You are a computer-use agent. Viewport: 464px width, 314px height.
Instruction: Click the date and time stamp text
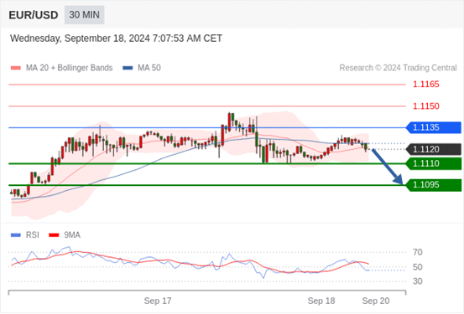[x=116, y=39]
